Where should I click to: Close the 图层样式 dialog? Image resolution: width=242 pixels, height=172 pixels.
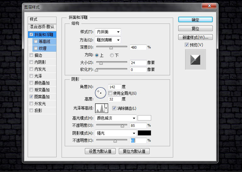pyautogui.click(x=209, y=6)
